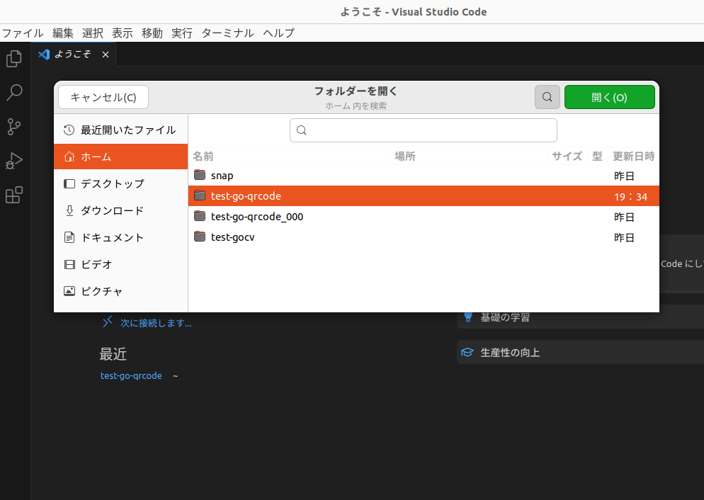Open the ターミナル menu
The image size is (704, 500).
227,33
